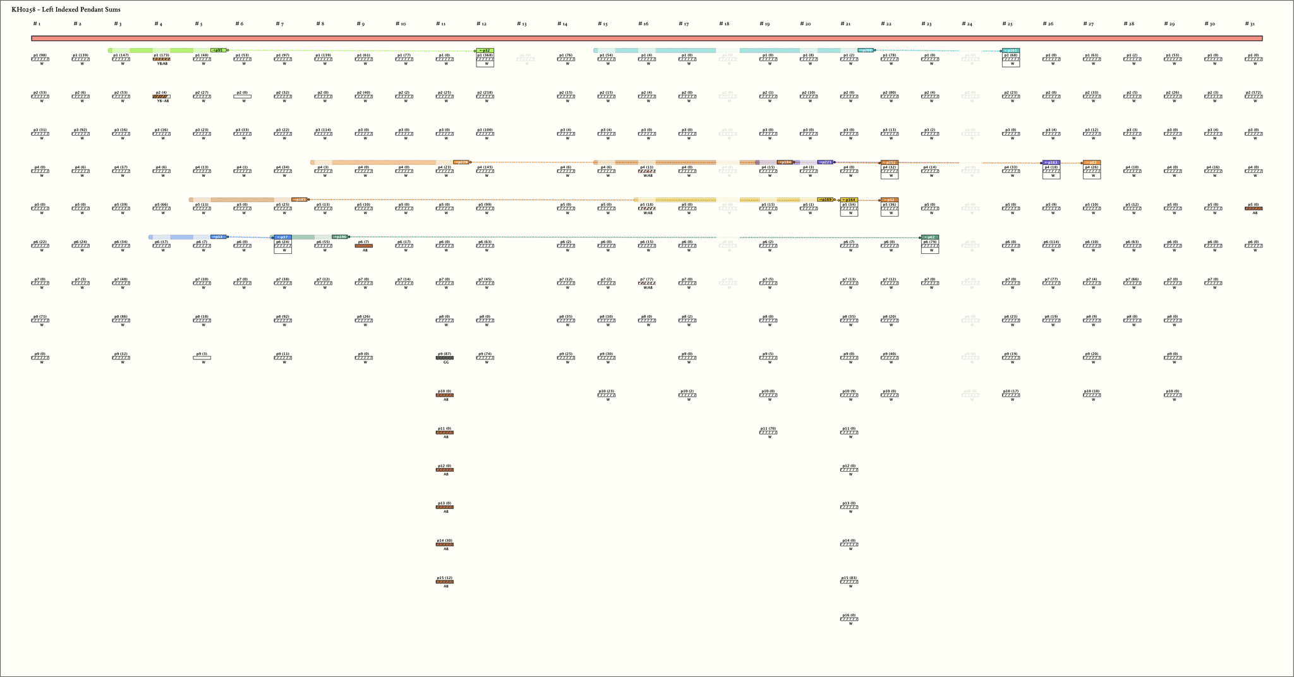
Task: Click the purple ←p163 marker
Action: coord(1051,162)
